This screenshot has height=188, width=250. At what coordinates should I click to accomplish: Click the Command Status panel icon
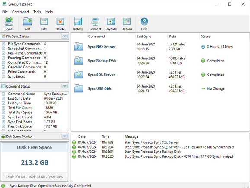click(3, 86)
